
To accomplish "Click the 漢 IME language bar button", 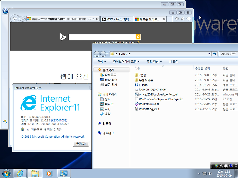I will (226, 166).
